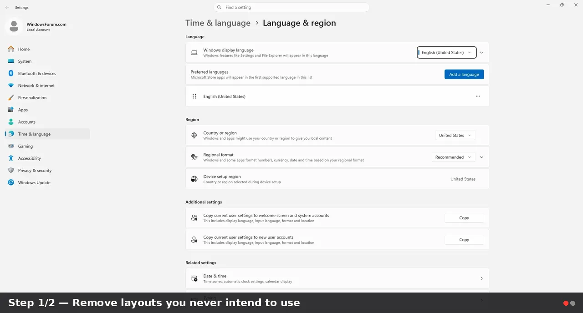The image size is (583, 313).
Task: Open the Accounts section
Action: pyautogui.click(x=47, y=122)
